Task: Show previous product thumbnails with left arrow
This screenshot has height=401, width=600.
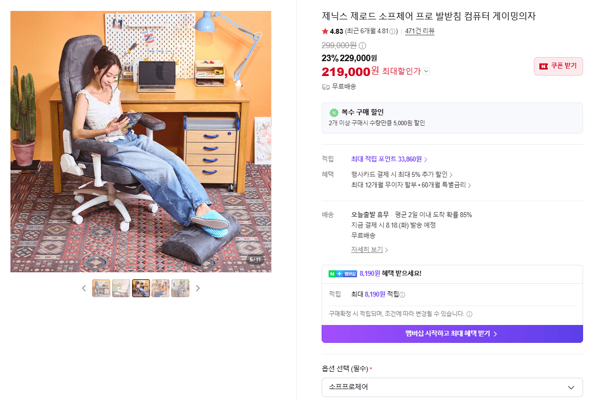Action: [84, 288]
